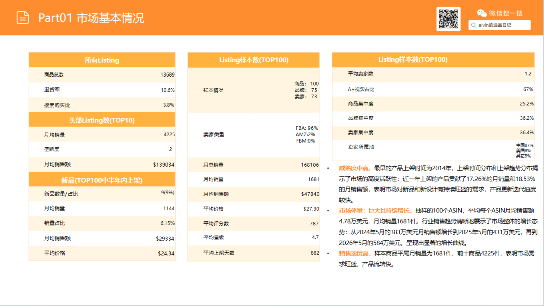The width and height of the screenshot is (544, 306).
Task: Select the TOP10 月均销量 value 4225
Action: tap(169, 134)
